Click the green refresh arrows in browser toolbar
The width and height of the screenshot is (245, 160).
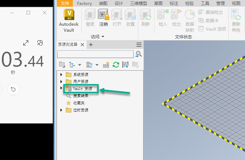click(x=116, y=65)
